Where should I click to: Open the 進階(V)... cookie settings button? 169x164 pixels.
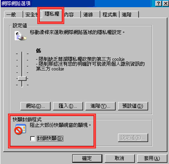(x=100, y=106)
